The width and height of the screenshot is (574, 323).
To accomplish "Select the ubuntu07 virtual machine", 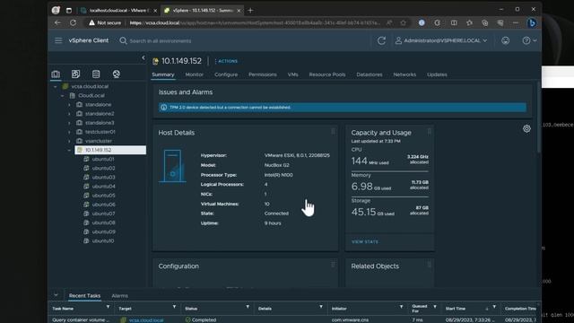I will (x=103, y=214).
